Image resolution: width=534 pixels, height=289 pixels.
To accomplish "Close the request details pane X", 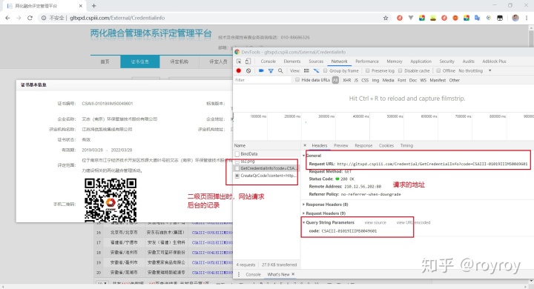I will coord(305,145).
